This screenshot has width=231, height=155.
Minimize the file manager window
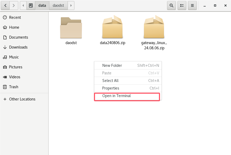[x=205, y=5]
